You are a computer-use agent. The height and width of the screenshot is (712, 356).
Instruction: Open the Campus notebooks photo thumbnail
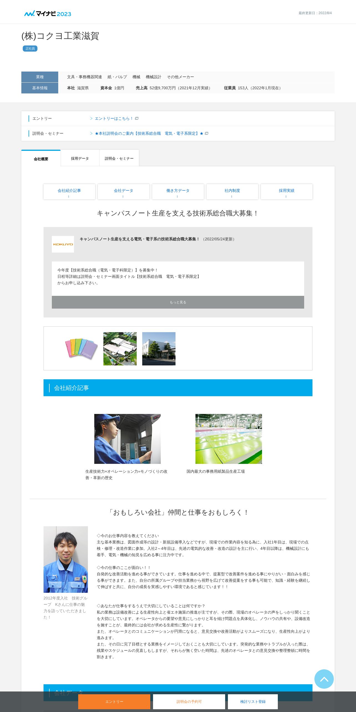[x=81, y=349]
